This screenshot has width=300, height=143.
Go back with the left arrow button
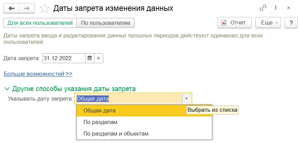[x=12, y=8]
